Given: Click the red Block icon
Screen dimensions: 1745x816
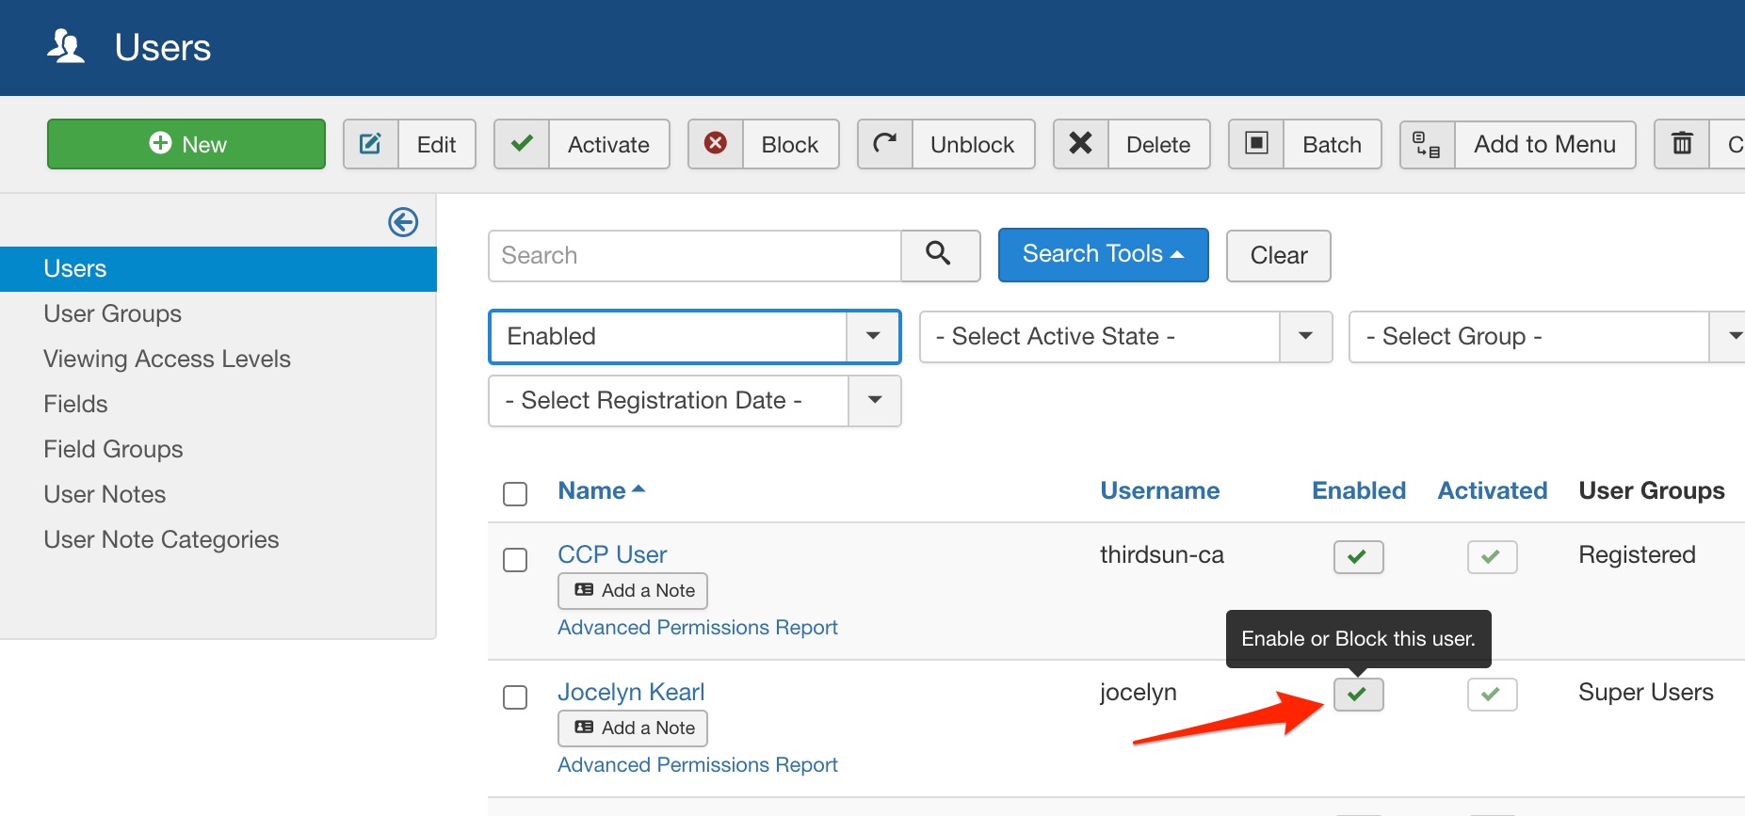Looking at the screenshot, I should coord(716,144).
